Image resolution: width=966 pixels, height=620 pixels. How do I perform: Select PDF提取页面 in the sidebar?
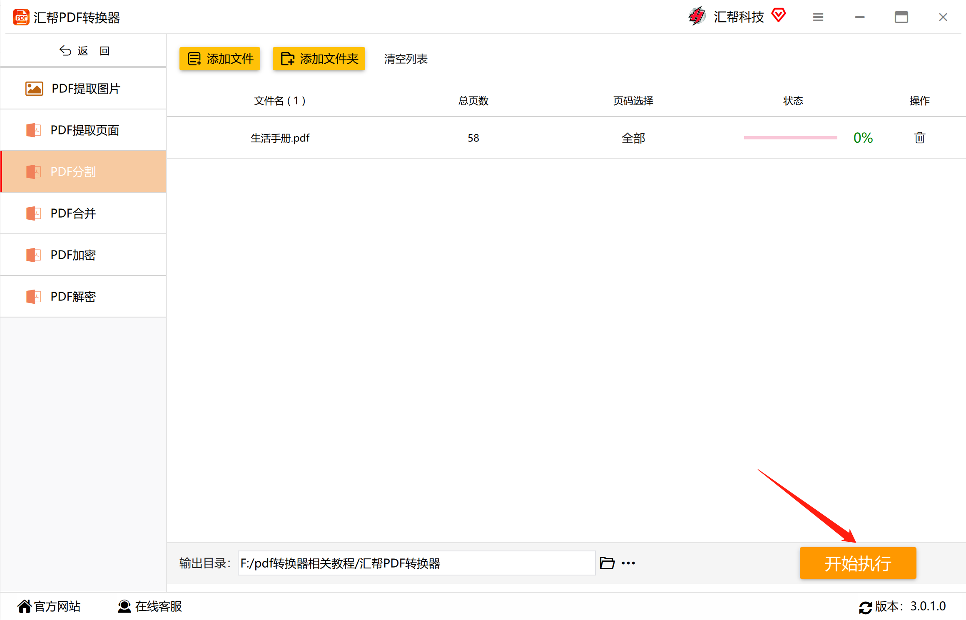click(x=84, y=130)
